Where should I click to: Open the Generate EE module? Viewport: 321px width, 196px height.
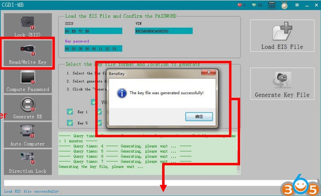[x=28, y=108]
